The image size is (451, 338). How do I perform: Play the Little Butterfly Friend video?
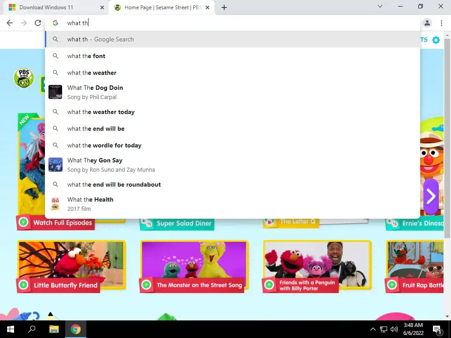(x=71, y=266)
